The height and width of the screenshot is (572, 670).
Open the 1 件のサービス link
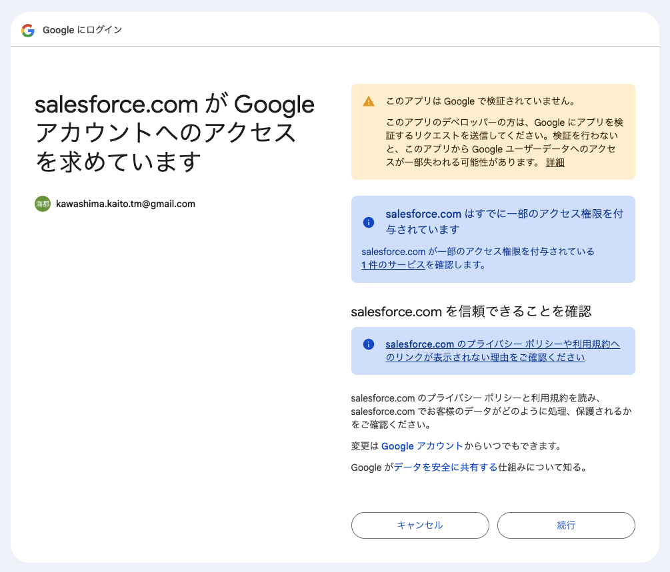pyautogui.click(x=393, y=265)
